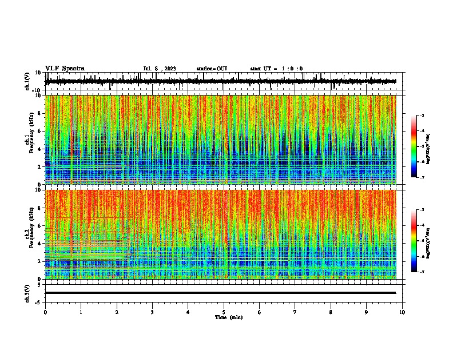The height and width of the screenshot is (350, 453).
Task: Click tick label "8" on the Time axis
Action: (331, 312)
